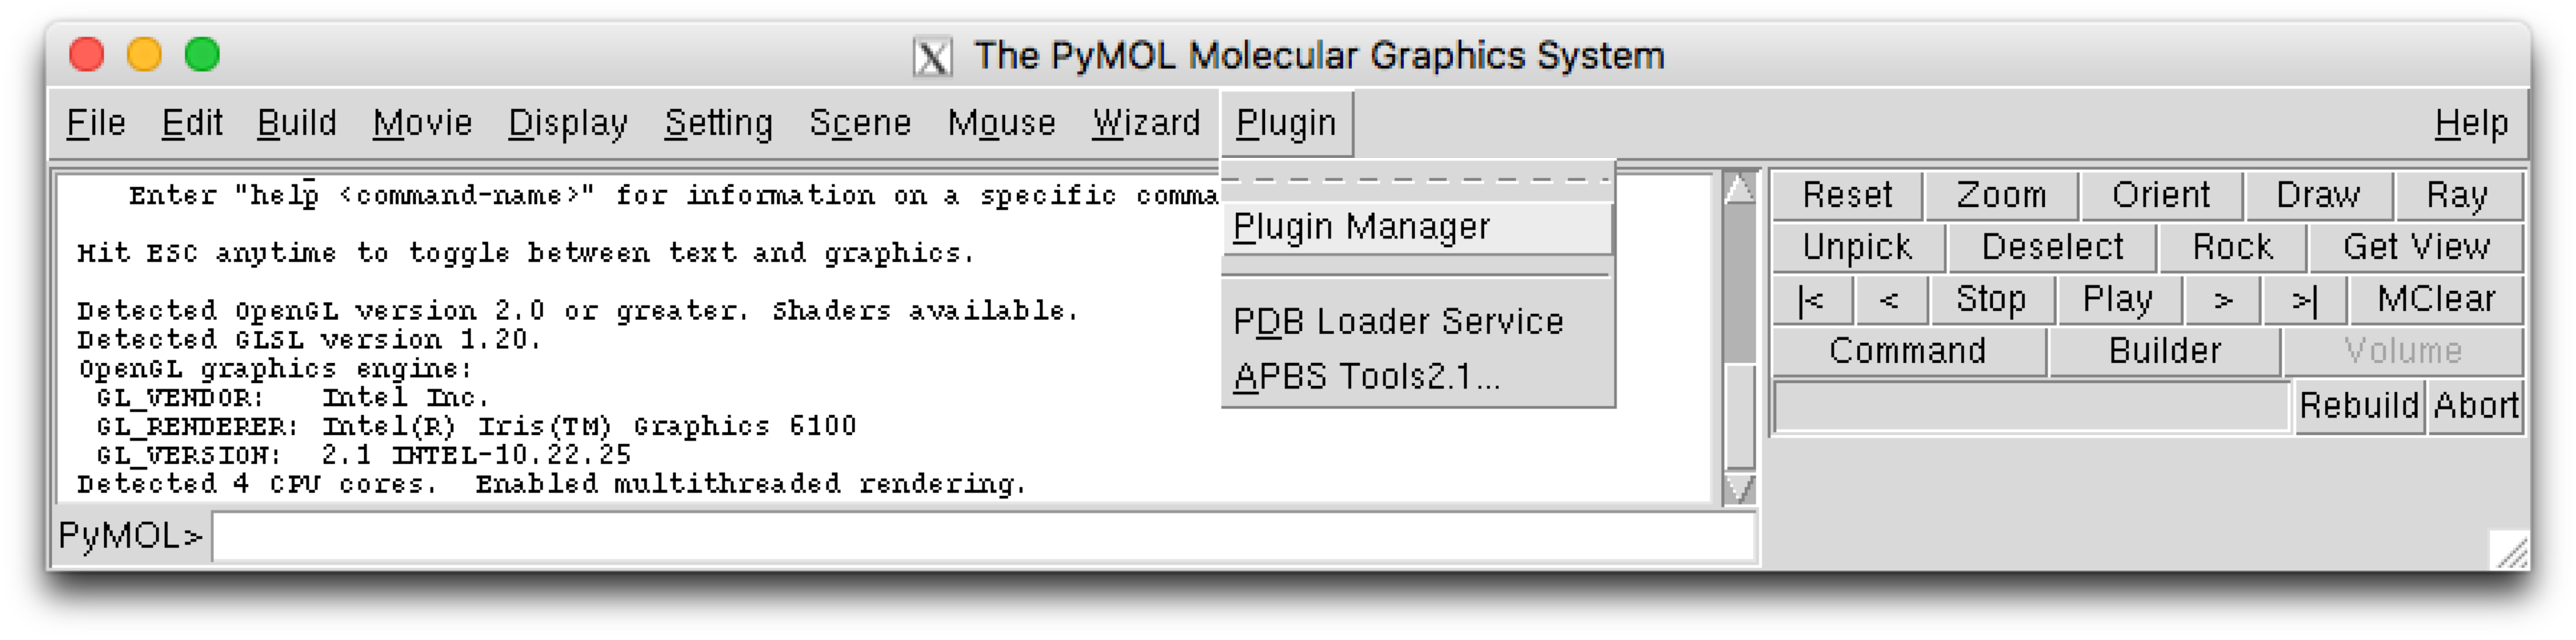2576x640 pixels.
Task: Open Plugin Manager from the Plugin menu
Action: click(x=1361, y=228)
